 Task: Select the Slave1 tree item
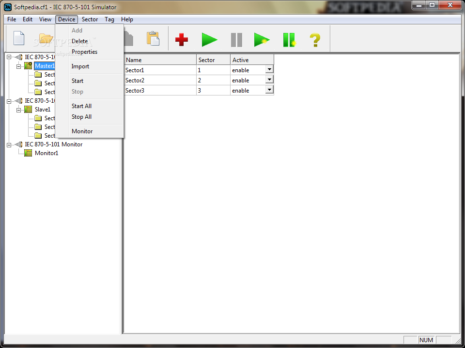pos(43,110)
